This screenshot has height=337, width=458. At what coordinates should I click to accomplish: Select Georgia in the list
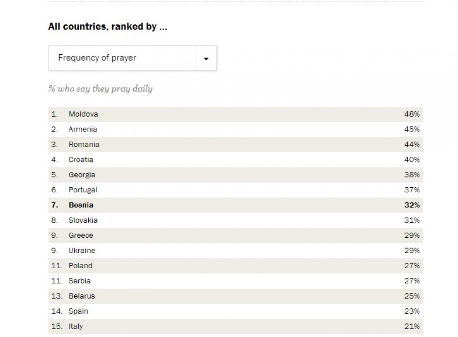point(82,175)
